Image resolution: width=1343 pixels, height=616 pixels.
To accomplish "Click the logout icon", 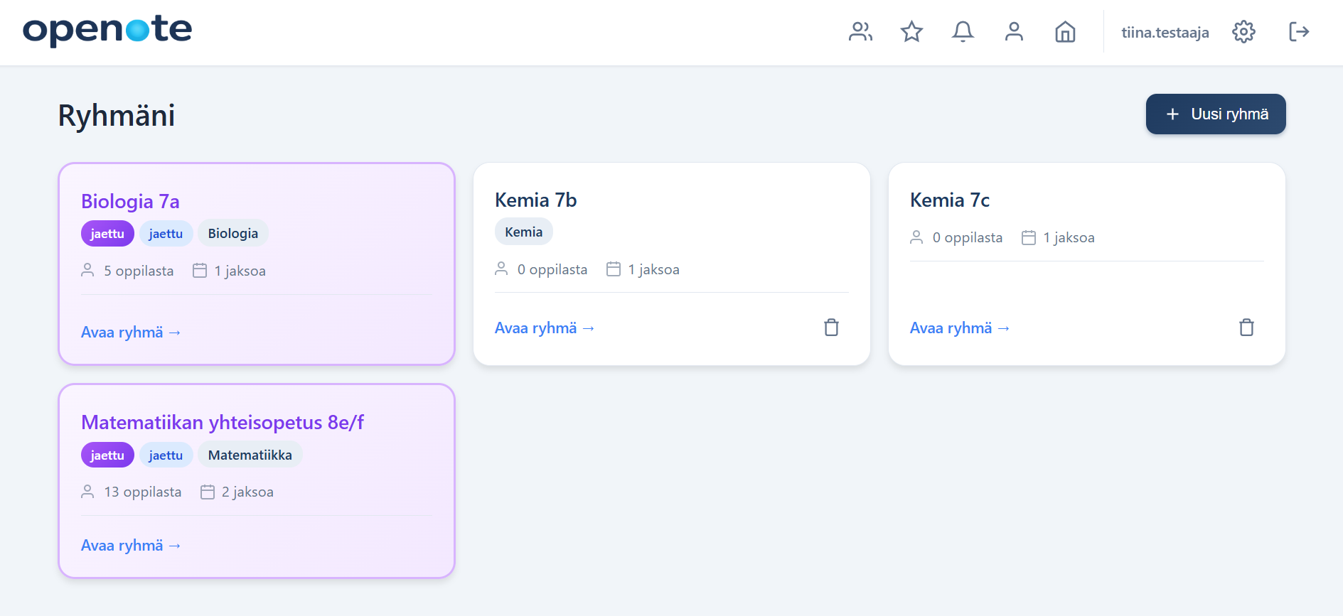I will [x=1298, y=32].
